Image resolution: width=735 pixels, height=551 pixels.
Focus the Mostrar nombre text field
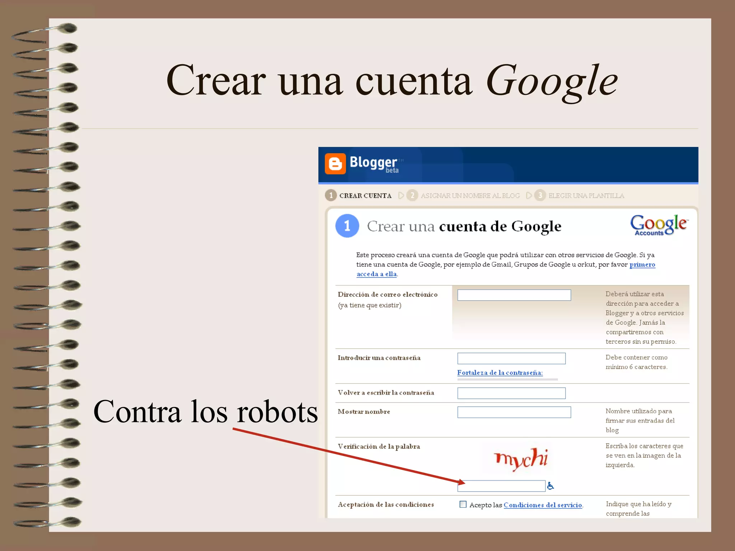514,412
